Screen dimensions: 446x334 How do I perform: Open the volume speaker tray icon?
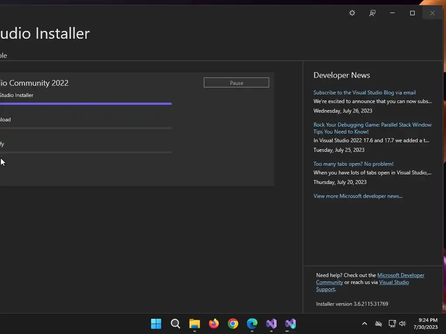pos(402,324)
